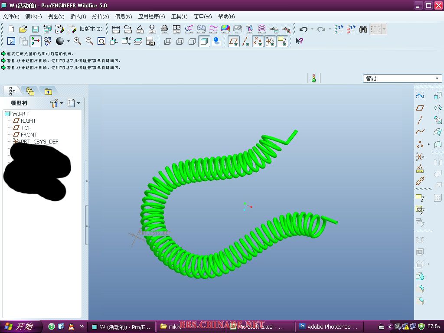Screen dimensions: 444x333
Task: Open the 视图(V) menu
Action: 56,16
